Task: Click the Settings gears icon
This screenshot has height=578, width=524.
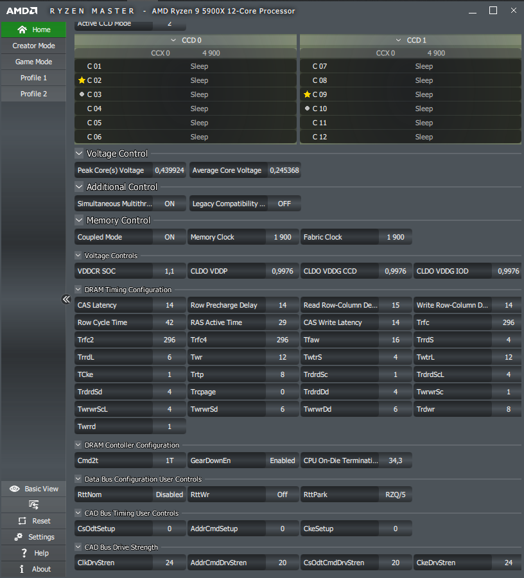Action: [19, 537]
